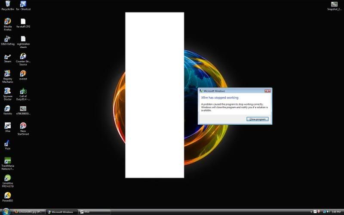
Task: Select the Registry Mechanic desktop icon
Action: tap(8, 77)
